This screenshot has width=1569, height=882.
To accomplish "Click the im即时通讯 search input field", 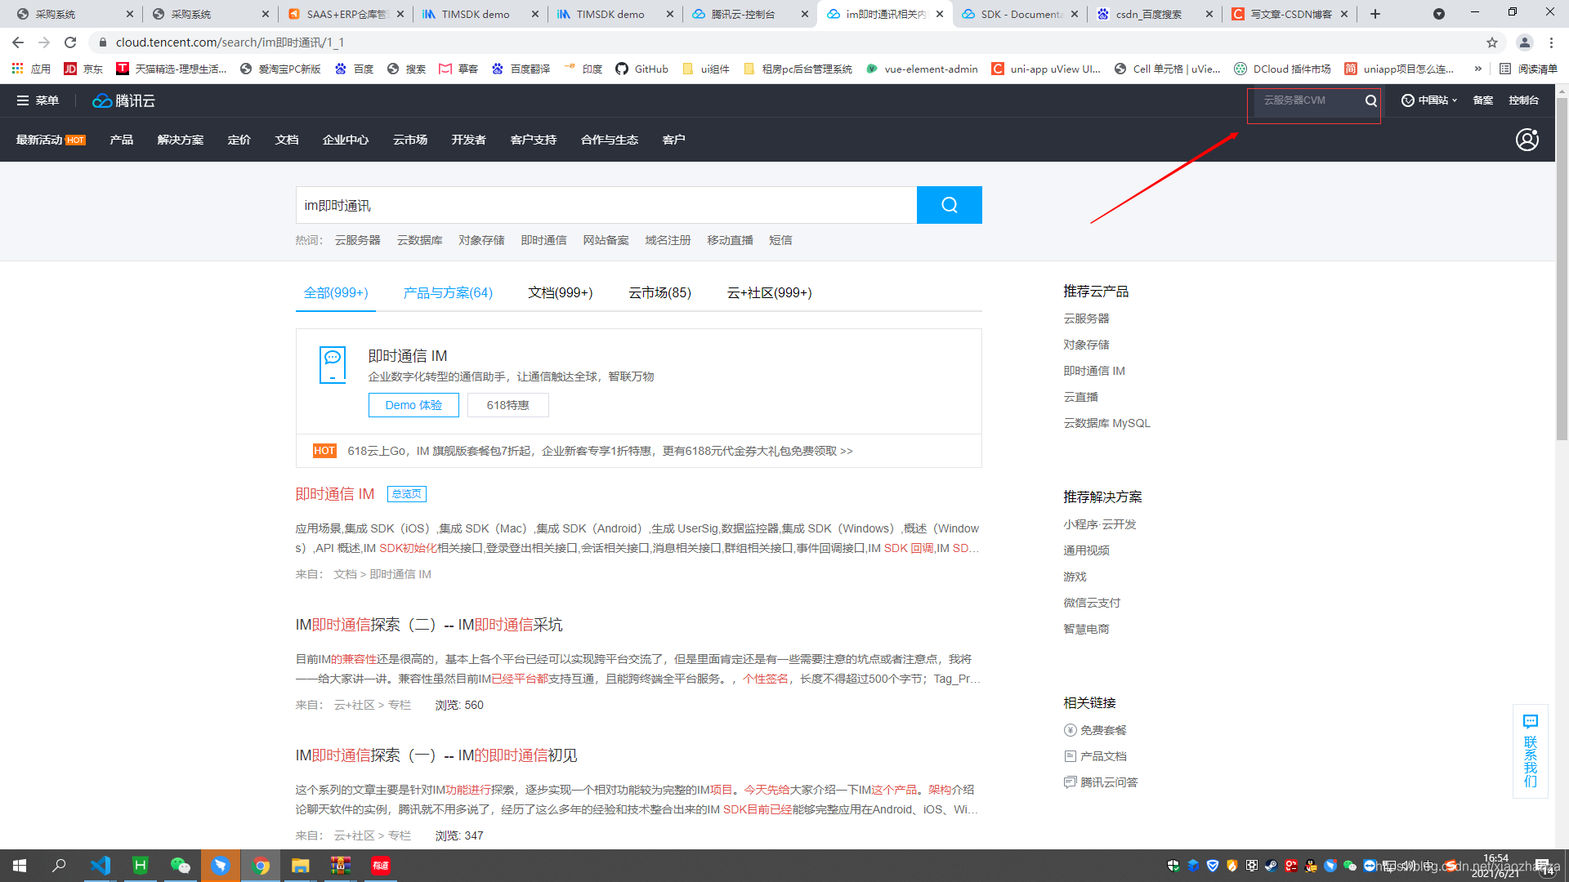I will (605, 205).
